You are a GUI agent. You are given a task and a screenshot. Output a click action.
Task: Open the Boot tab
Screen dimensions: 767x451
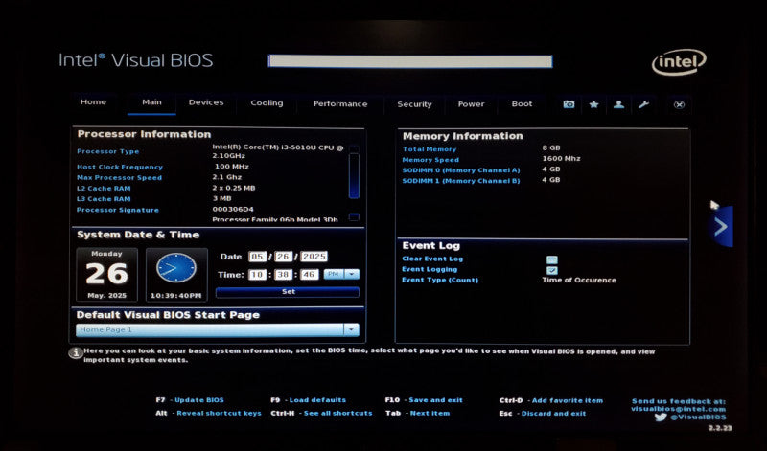tap(522, 104)
